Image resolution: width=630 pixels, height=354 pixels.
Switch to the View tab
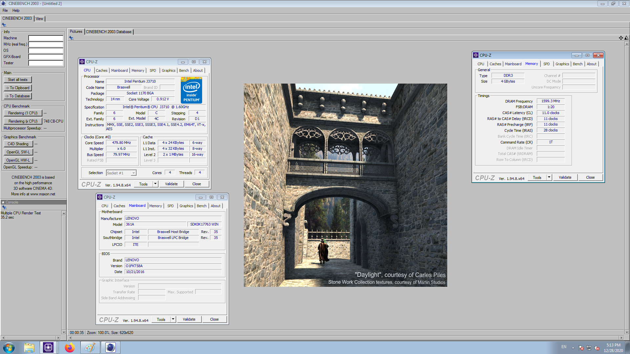tap(39, 19)
